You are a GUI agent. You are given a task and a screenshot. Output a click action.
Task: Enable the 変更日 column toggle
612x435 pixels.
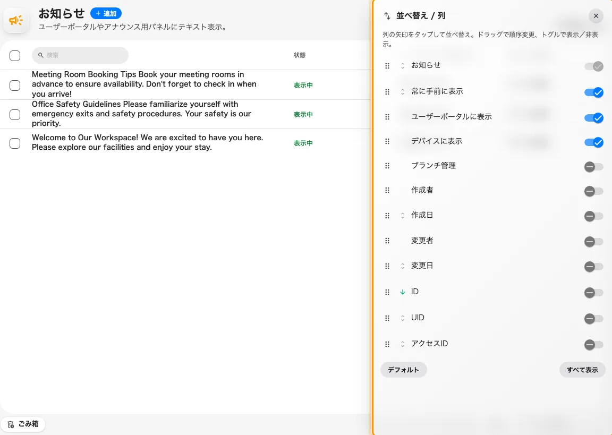click(593, 267)
